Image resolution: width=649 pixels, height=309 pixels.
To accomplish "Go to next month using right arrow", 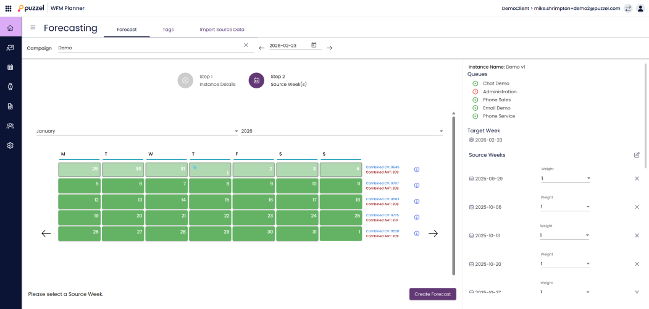I will coord(433,234).
